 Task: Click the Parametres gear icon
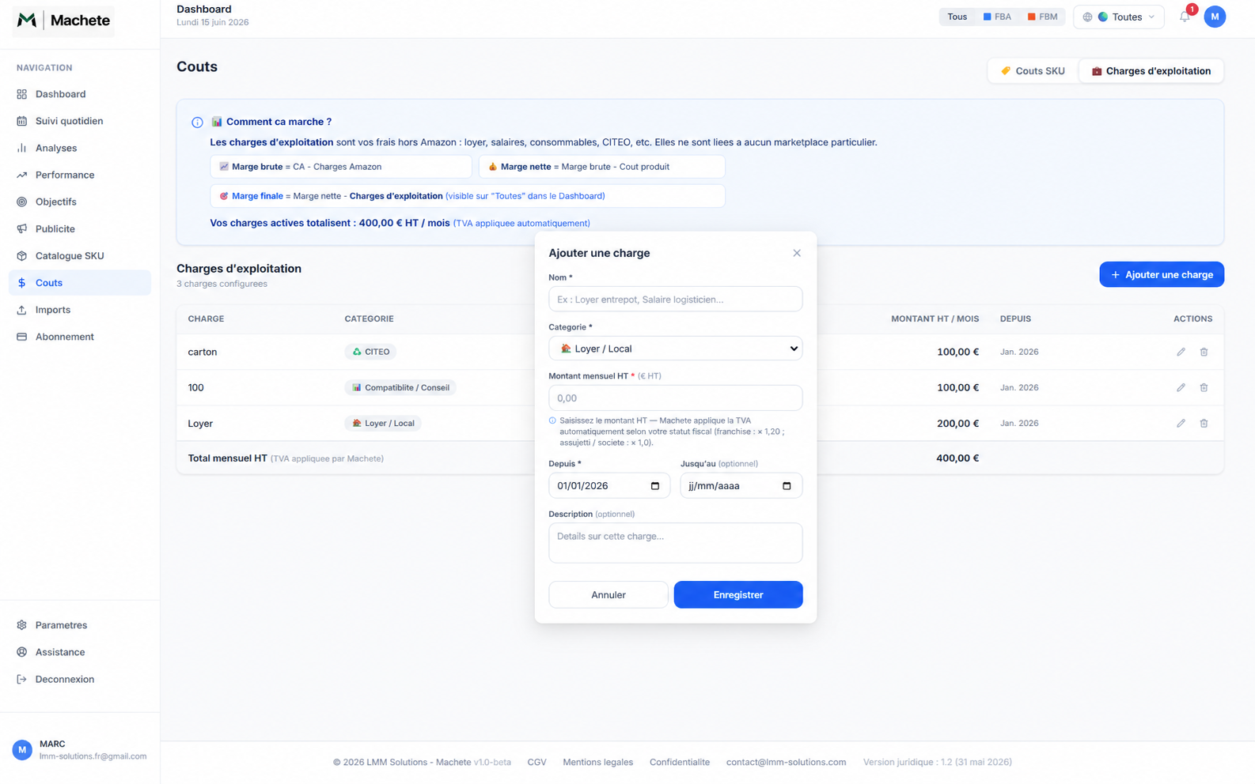pos(21,625)
